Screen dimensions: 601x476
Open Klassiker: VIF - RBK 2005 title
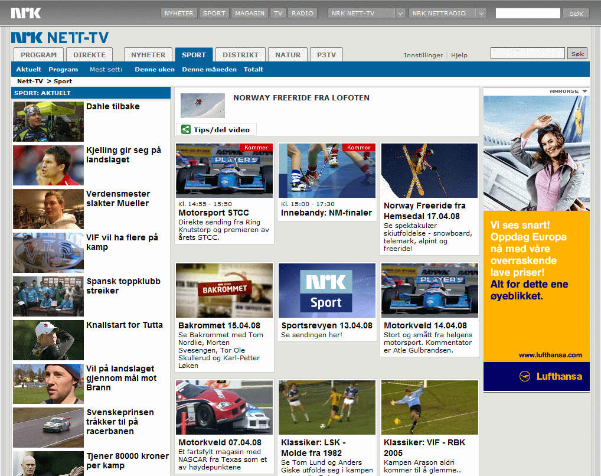(424, 448)
